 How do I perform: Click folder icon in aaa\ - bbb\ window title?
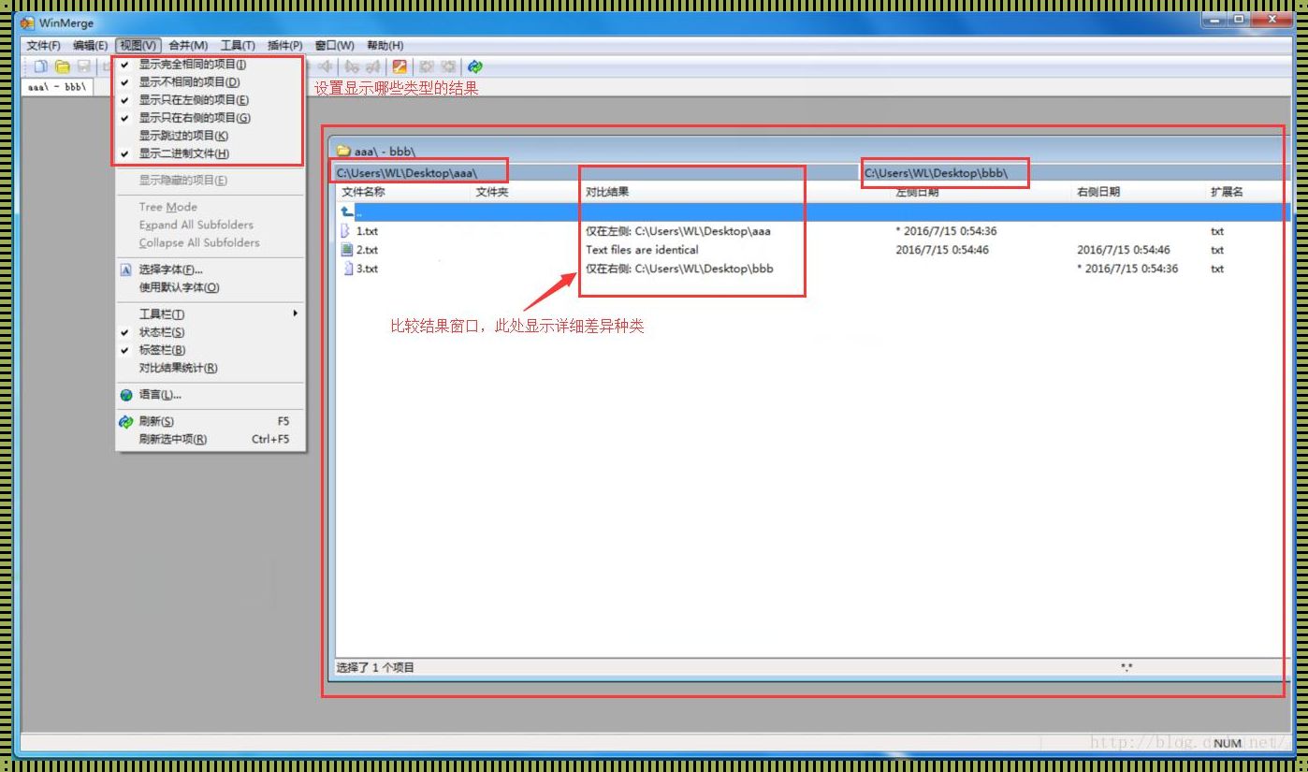coord(343,151)
